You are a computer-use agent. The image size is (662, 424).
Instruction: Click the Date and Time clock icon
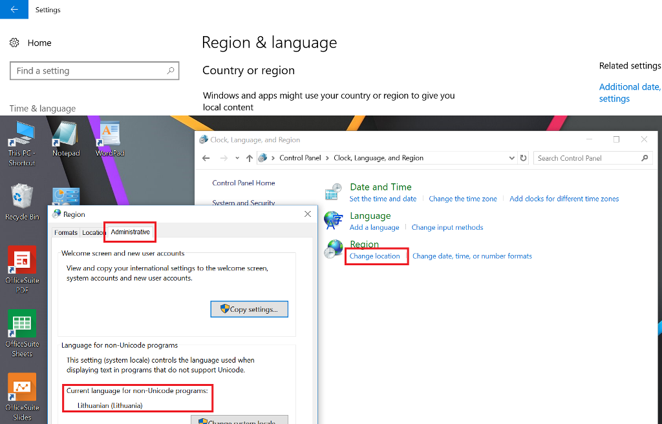coord(334,192)
